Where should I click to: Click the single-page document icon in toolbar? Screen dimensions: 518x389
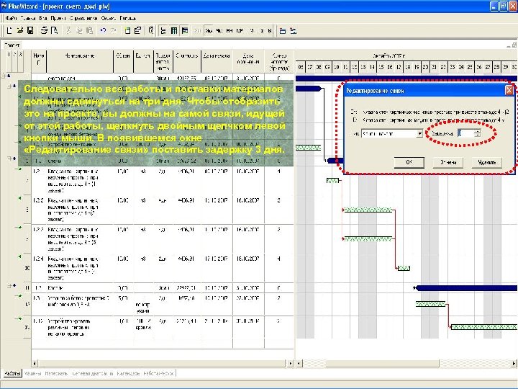[127, 30]
